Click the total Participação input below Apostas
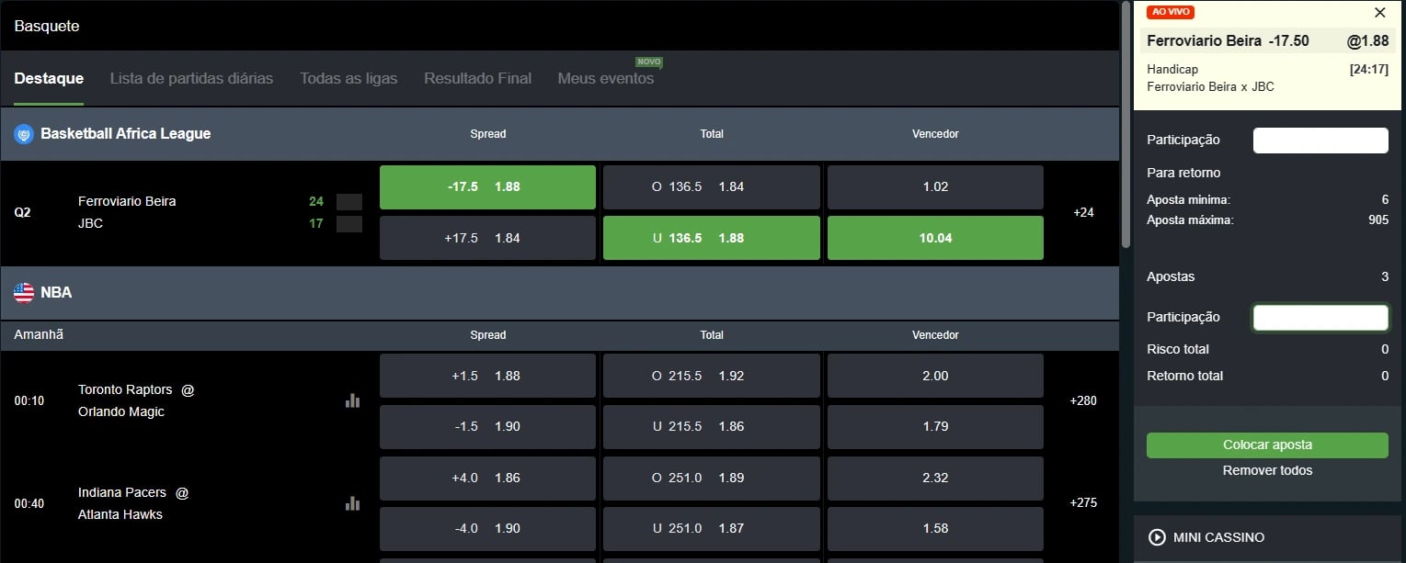Screen dimensions: 1406x563 1320,318
